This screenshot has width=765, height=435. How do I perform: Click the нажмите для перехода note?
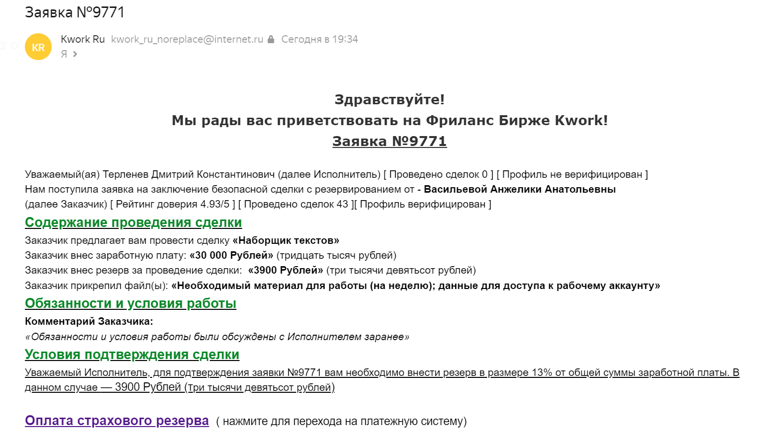[x=341, y=422]
